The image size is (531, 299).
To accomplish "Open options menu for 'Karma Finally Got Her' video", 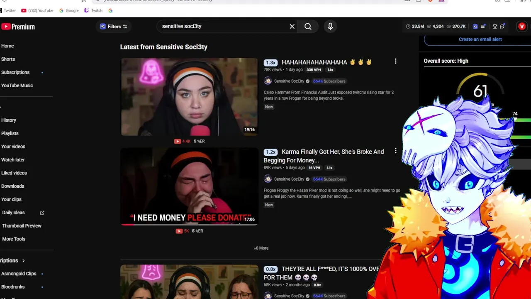I will (x=395, y=151).
